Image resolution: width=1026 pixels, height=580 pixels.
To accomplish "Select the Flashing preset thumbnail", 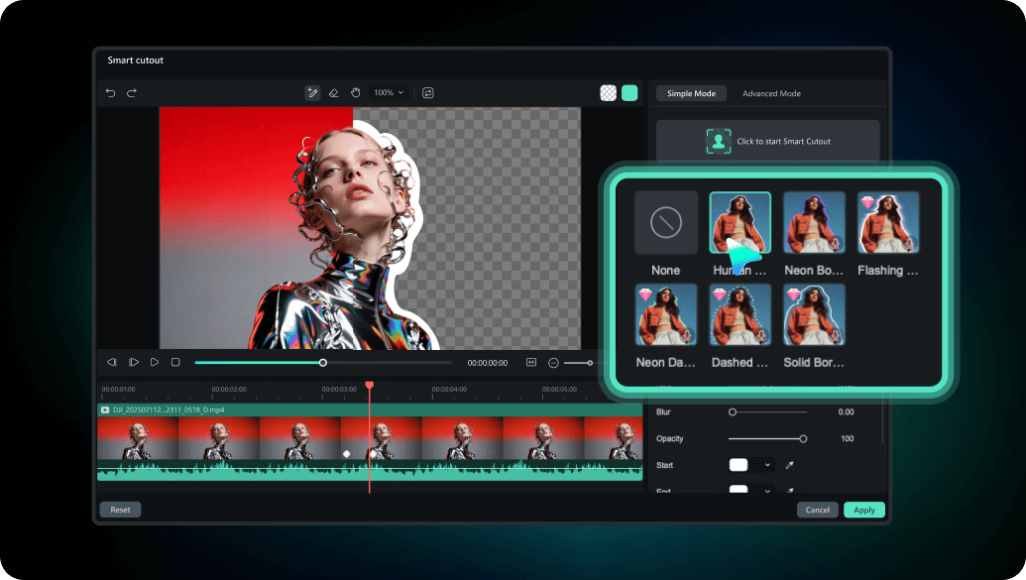I will point(888,222).
